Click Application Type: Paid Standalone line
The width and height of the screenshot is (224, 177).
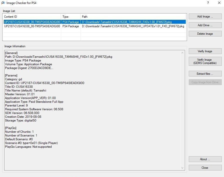click(x=34, y=102)
